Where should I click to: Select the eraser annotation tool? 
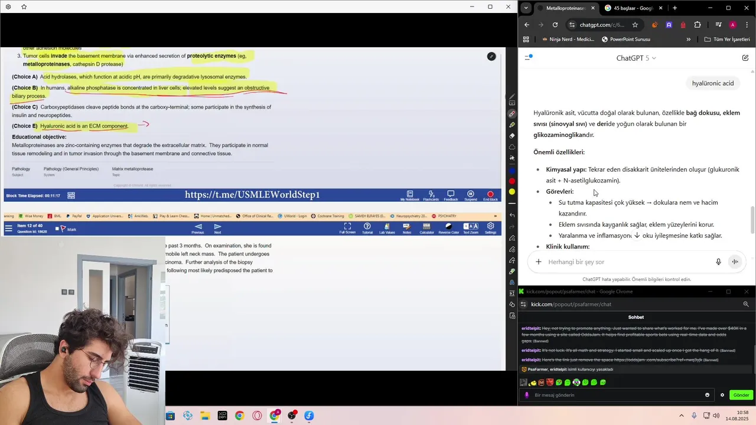coord(512,136)
